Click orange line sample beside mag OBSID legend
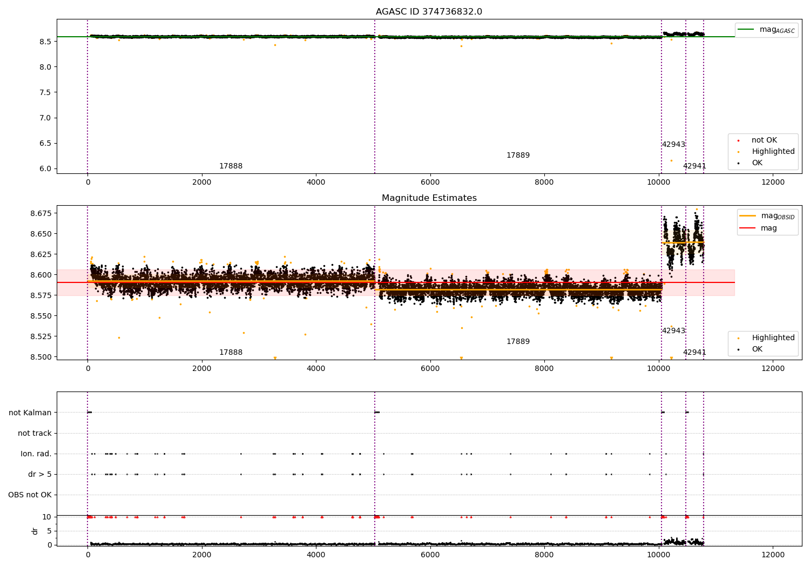Viewport: 810px width, 567px height. pyautogui.click(x=747, y=216)
